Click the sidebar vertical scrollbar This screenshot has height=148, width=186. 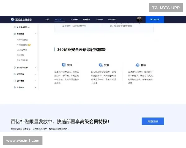click(38, 47)
